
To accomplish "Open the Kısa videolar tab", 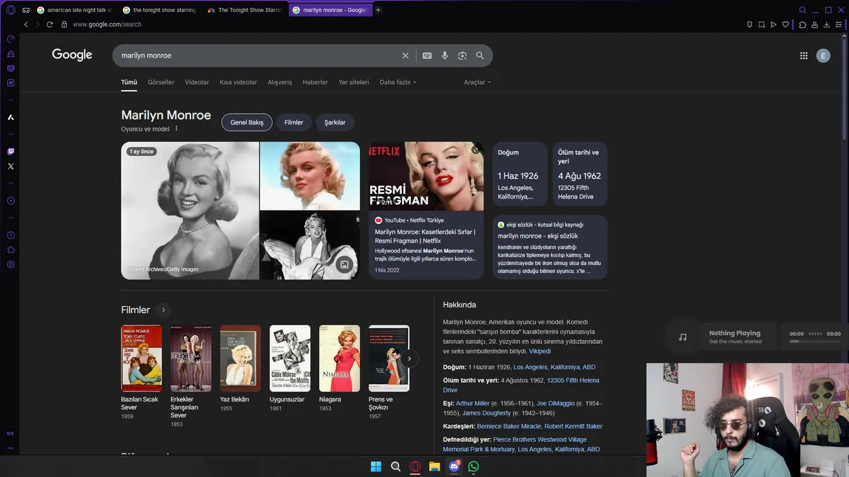I will (238, 82).
